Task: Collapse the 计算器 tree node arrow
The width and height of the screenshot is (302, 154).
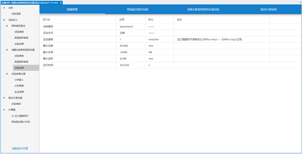Action: tap(4, 110)
